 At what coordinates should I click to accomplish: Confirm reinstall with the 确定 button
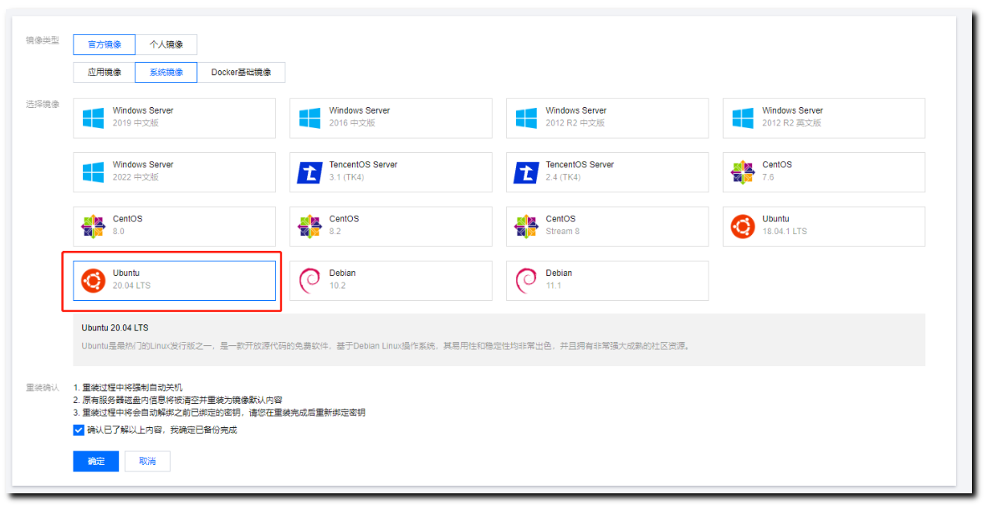click(x=95, y=461)
